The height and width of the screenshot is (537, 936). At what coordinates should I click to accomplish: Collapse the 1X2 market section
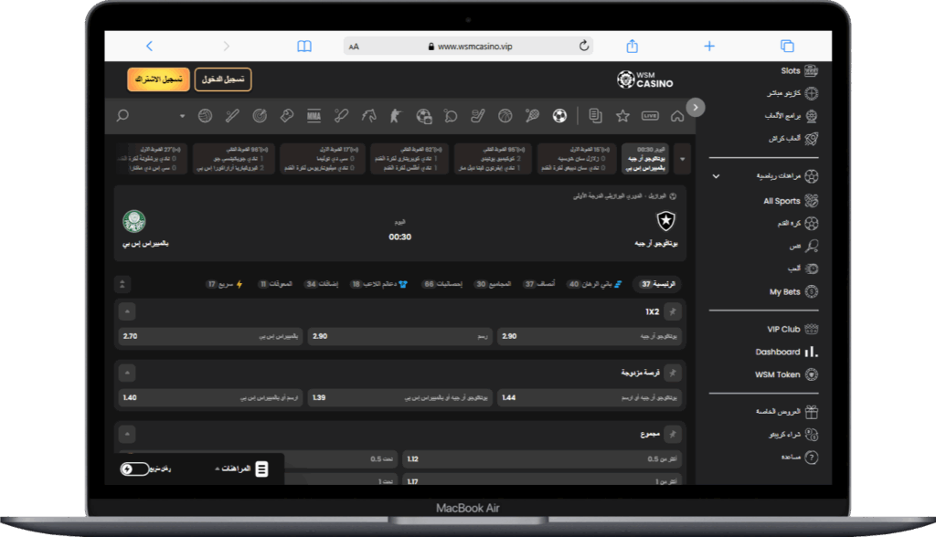point(127,312)
